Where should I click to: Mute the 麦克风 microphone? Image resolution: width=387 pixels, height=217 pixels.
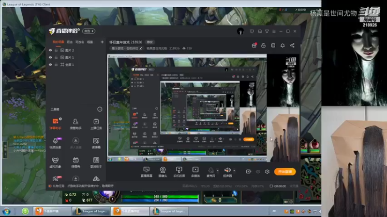(211, 172)
